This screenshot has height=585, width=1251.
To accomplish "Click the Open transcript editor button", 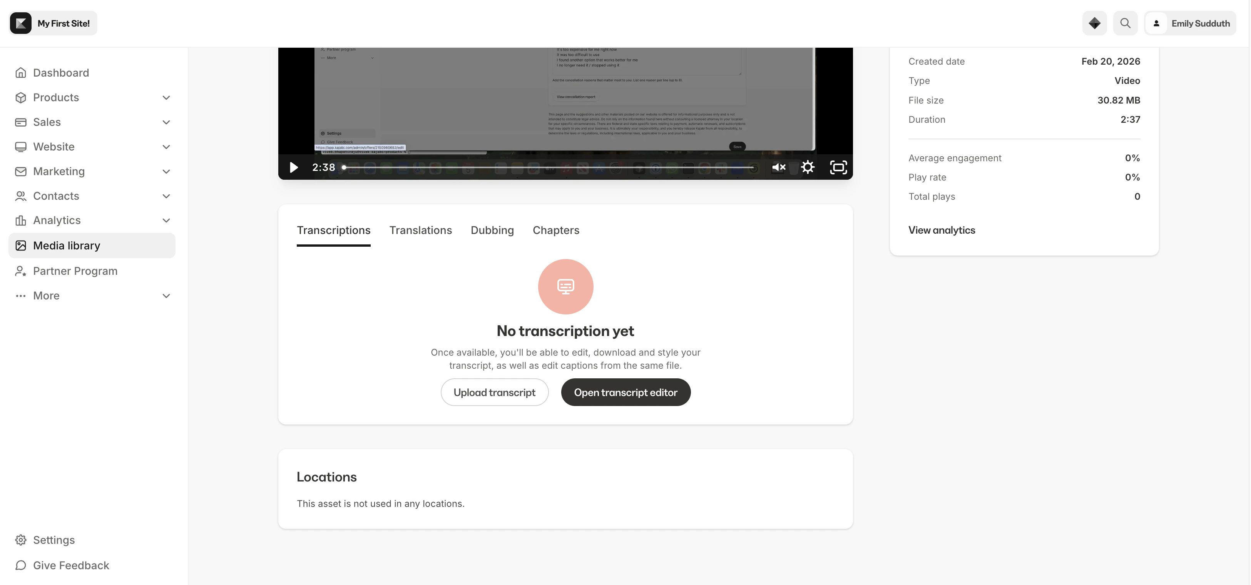I will click(x=625, y=392).
